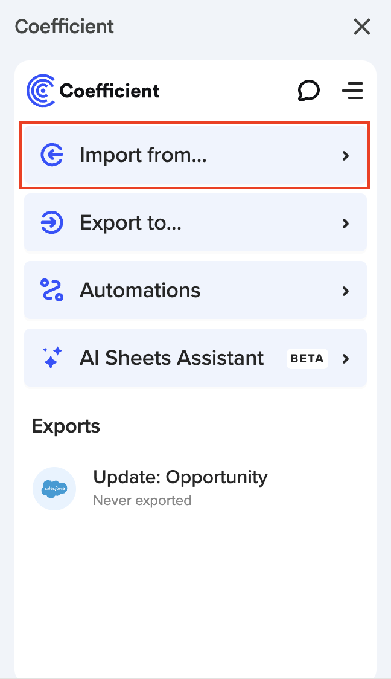Click the "Never exported" status text
391x679 pixels.
pyautogui.click(x=142, y=500)
